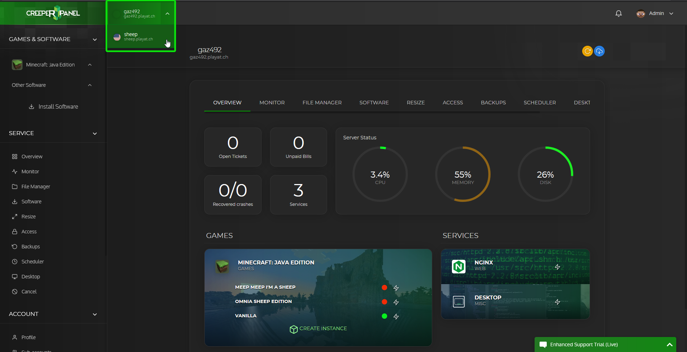Collapse the Service section
This screenshot has width=687, height=352.
click(x=95, y=133)
